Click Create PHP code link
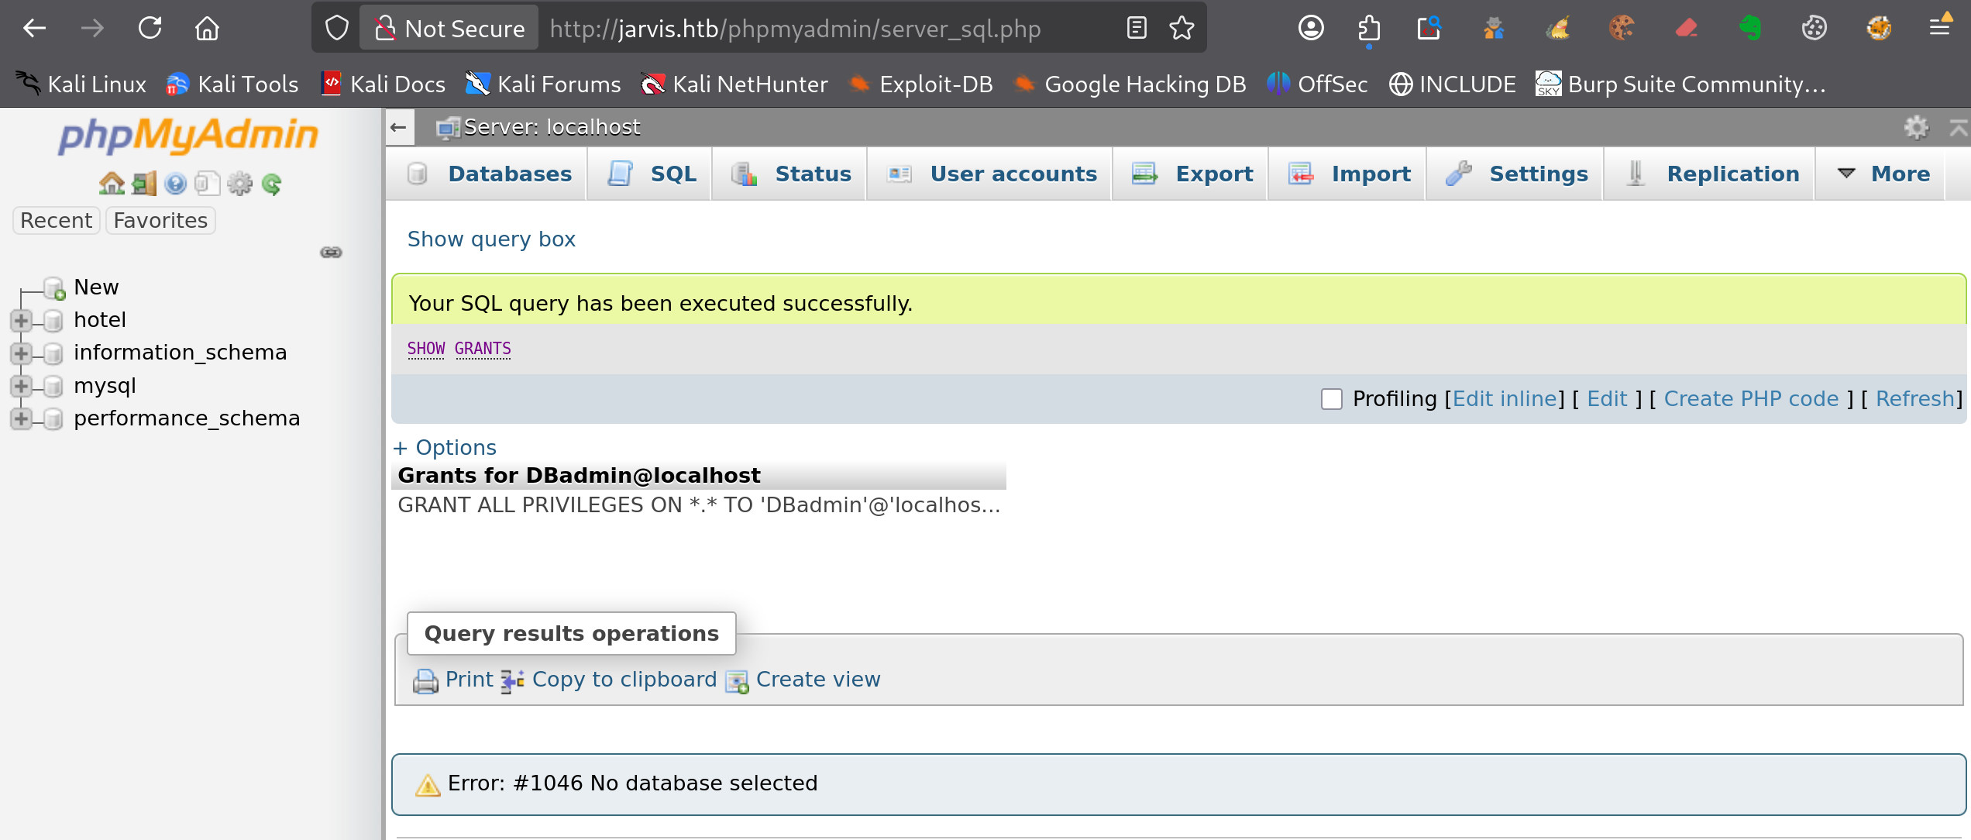Screen dimensions: 1971x840 [1751, 399]
